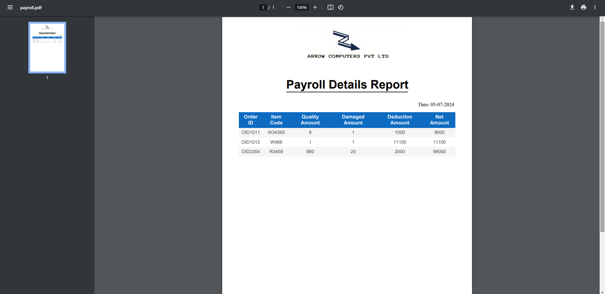605x294 pixels.
Task: Click the rotate counterclockwise icon
Action: tap(340, 7)
